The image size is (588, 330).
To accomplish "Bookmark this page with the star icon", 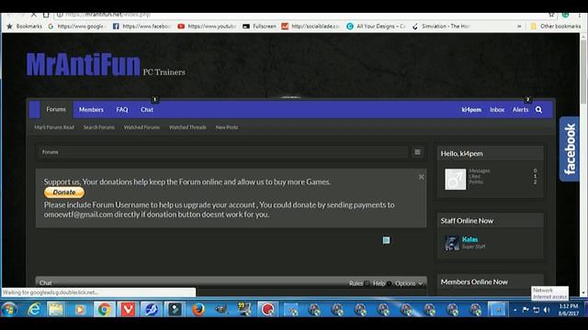I will coord(551,15).
